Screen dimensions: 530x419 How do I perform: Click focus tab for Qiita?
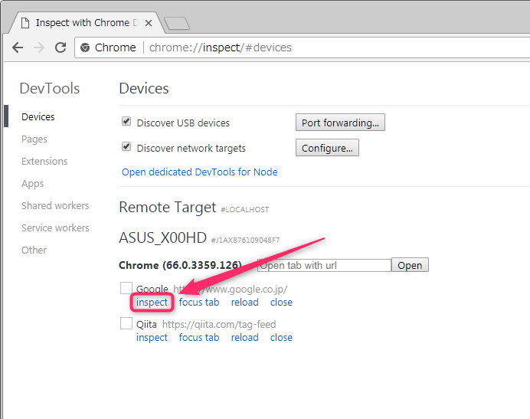(x=199, y=337)
